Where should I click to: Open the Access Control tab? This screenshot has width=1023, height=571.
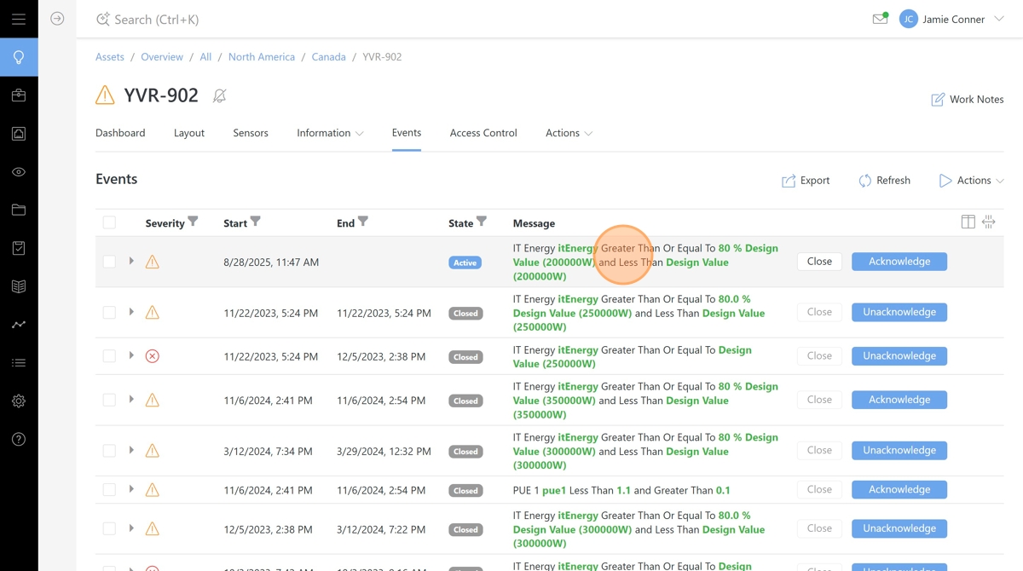pos(483,133)
